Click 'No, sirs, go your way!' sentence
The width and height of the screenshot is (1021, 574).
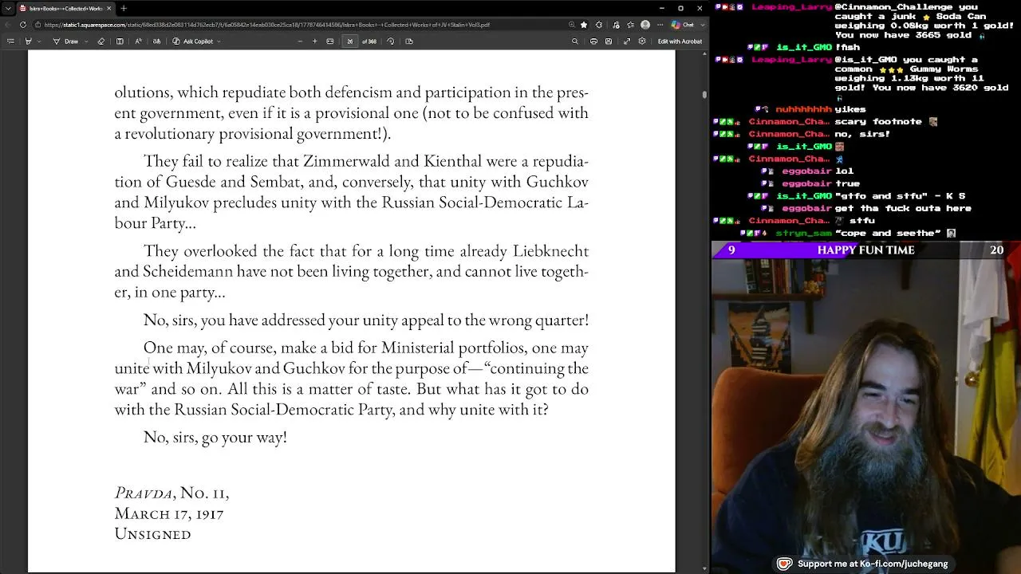click(215, 437)
